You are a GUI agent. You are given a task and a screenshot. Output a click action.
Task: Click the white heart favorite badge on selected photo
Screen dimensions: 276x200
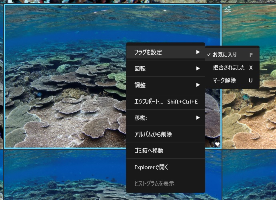tap(217, 144)
